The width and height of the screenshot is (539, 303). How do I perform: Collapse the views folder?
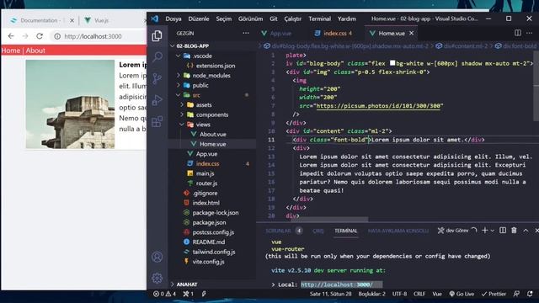[x=182, y=125]
